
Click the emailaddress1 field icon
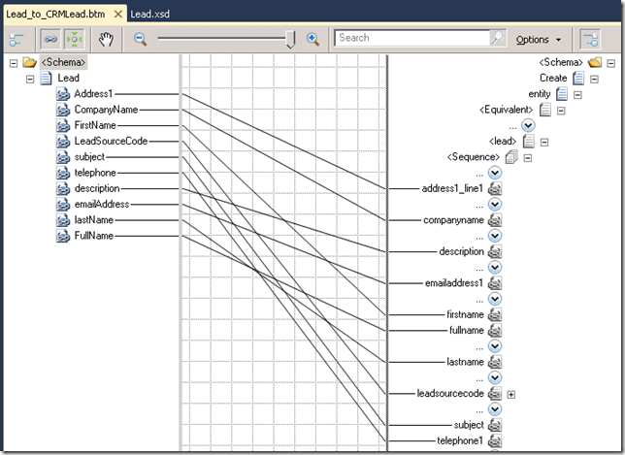click(x=495, y=283)
